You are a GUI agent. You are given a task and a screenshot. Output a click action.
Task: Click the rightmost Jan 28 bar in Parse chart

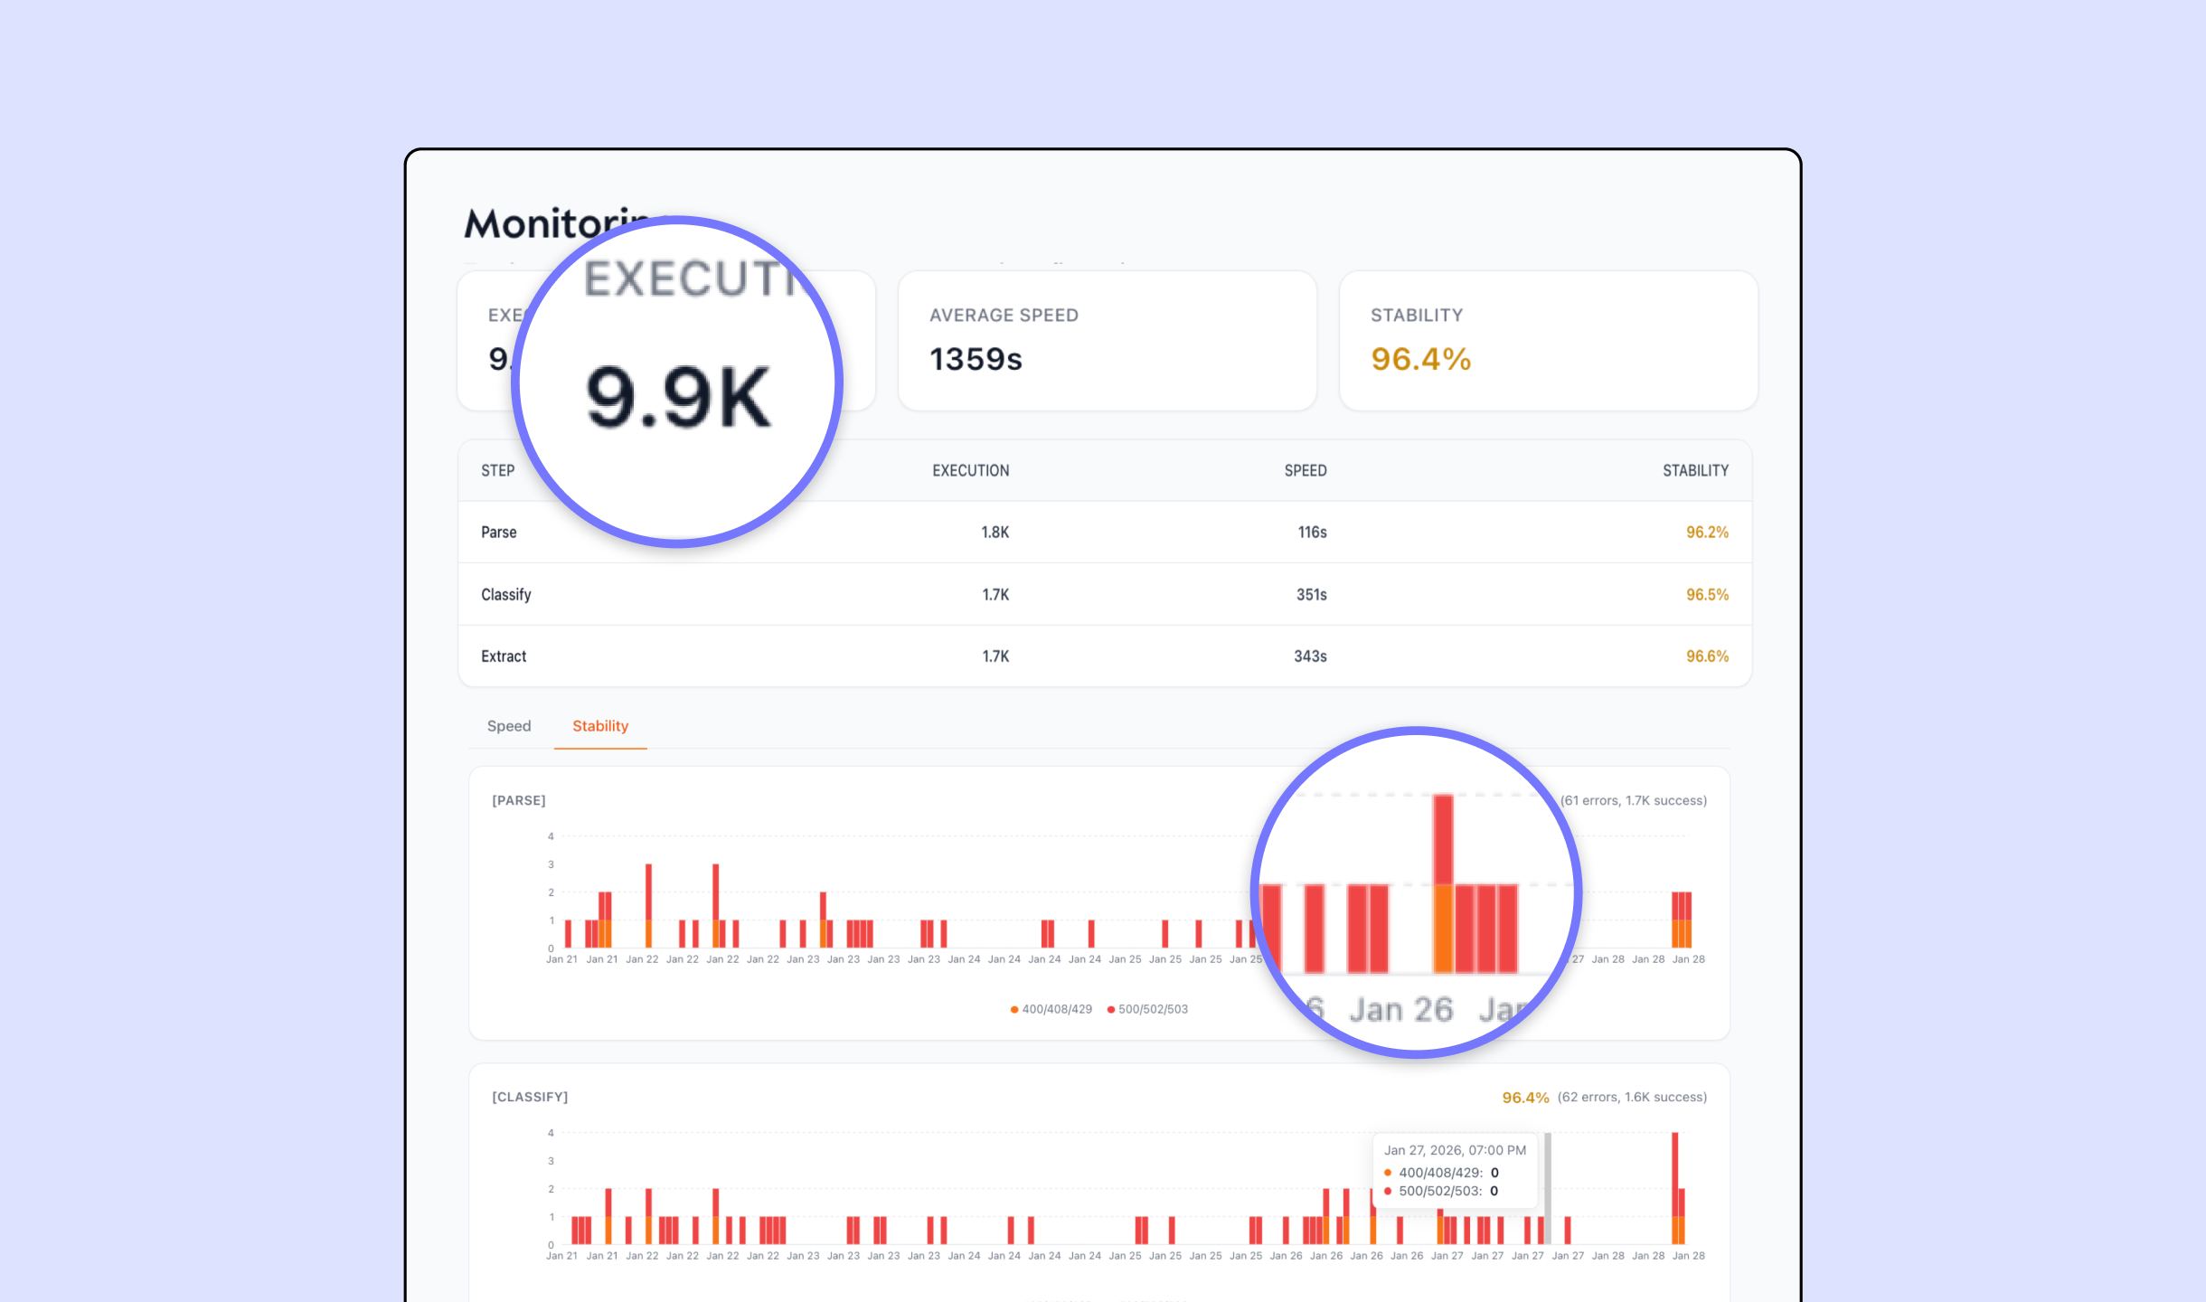click(1687, 918)
